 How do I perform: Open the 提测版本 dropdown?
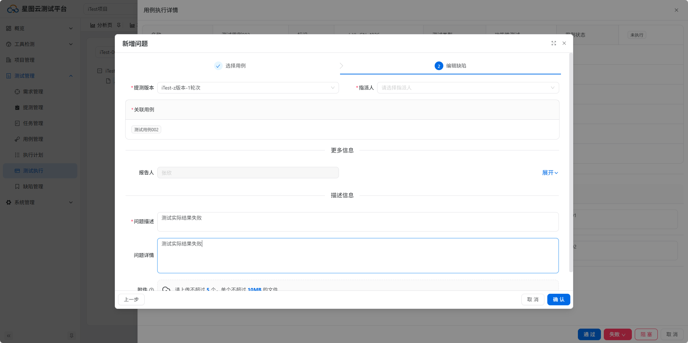pyautogui.click(x=248, y=88)
